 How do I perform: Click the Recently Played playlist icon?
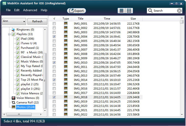click(x=18, y=75)
